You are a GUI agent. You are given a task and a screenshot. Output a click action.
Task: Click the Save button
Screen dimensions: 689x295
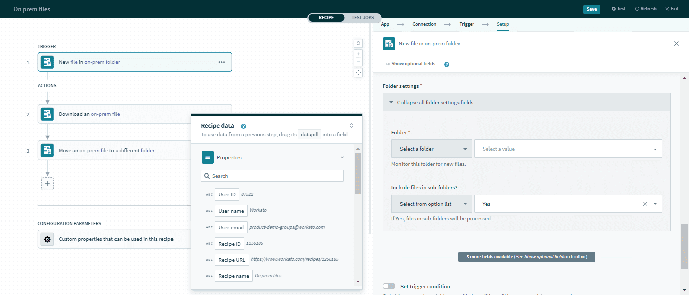pos(591,9)
